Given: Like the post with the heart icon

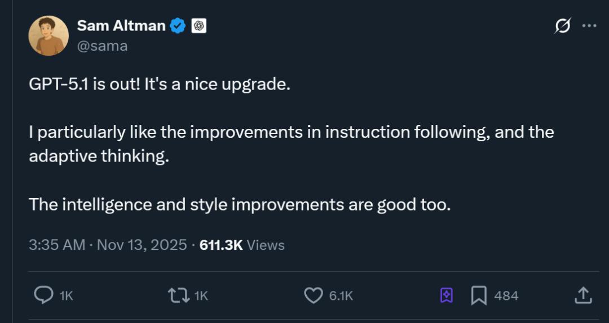Looking at the screenshot, I should (x=313, y=295).
